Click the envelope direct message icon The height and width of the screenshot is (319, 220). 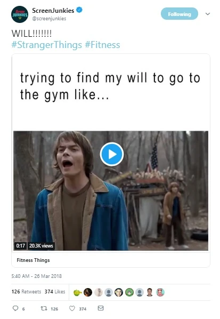tap(101, 308)
